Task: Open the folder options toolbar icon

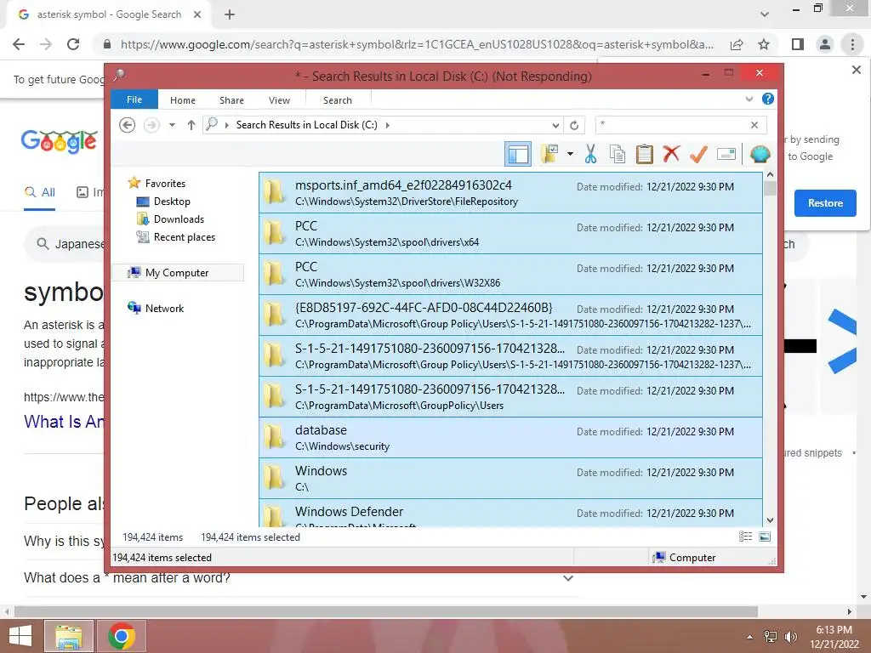Action: coord(549,154)
